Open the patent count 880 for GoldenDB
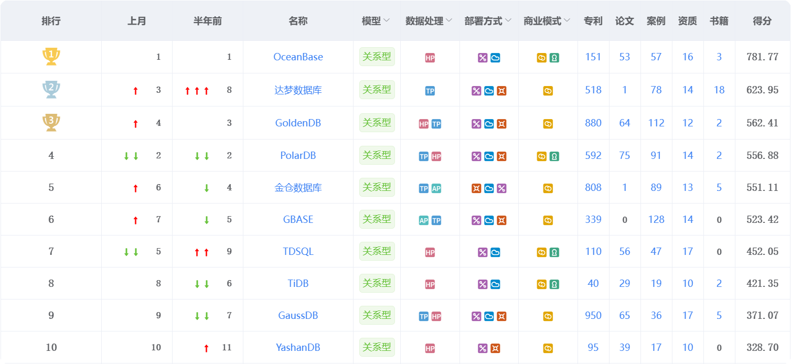 pyautogui.click(x=593, y=123)
